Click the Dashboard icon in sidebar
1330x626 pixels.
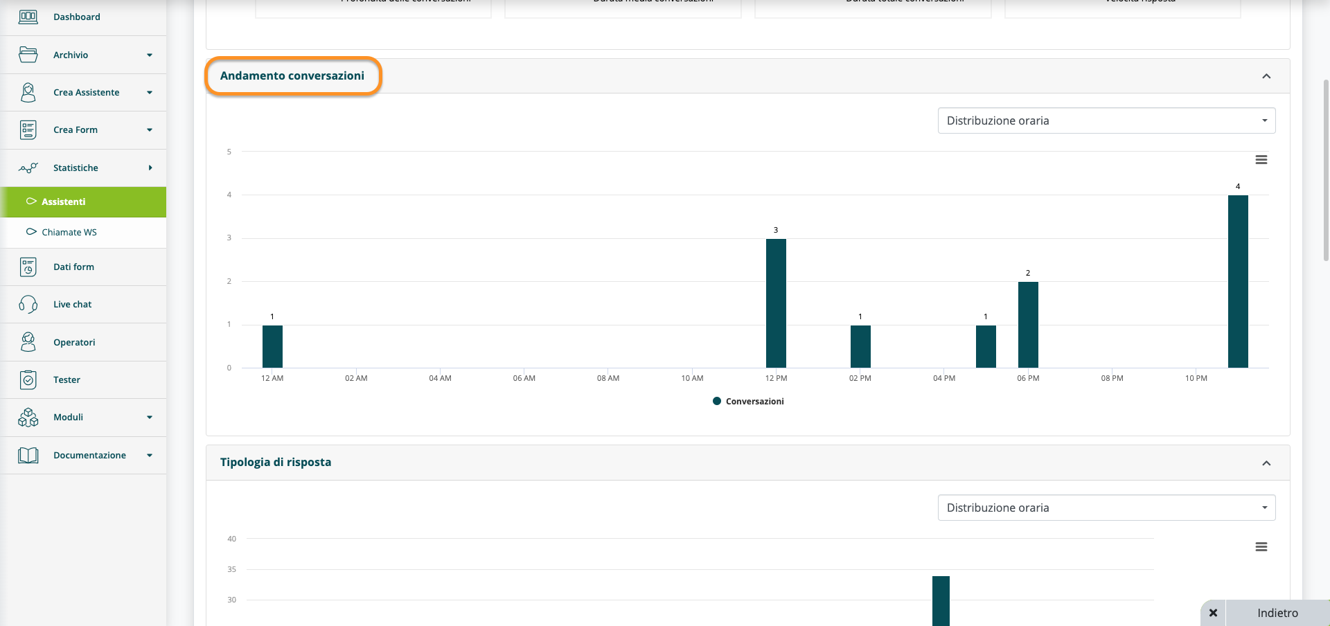click(x=28, y=17)
